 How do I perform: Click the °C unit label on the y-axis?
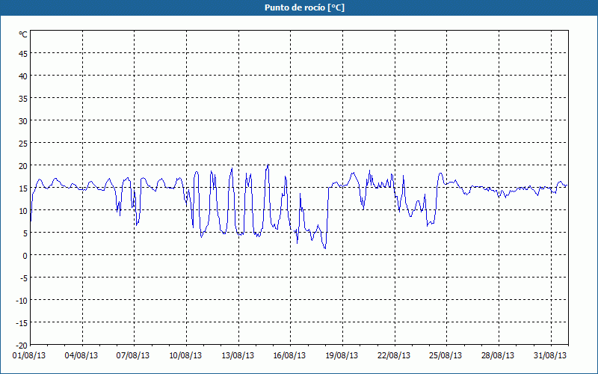click(23, 34)
